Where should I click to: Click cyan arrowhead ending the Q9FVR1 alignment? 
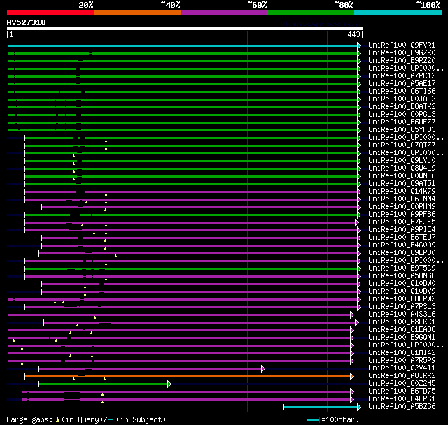click(x=359, y=45)
